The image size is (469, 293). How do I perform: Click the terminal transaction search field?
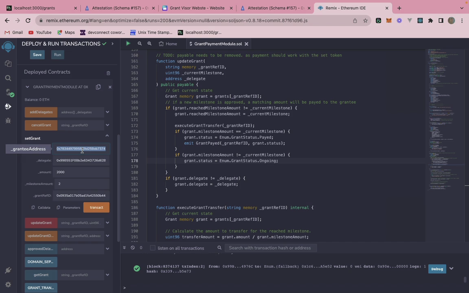[270, 248]
